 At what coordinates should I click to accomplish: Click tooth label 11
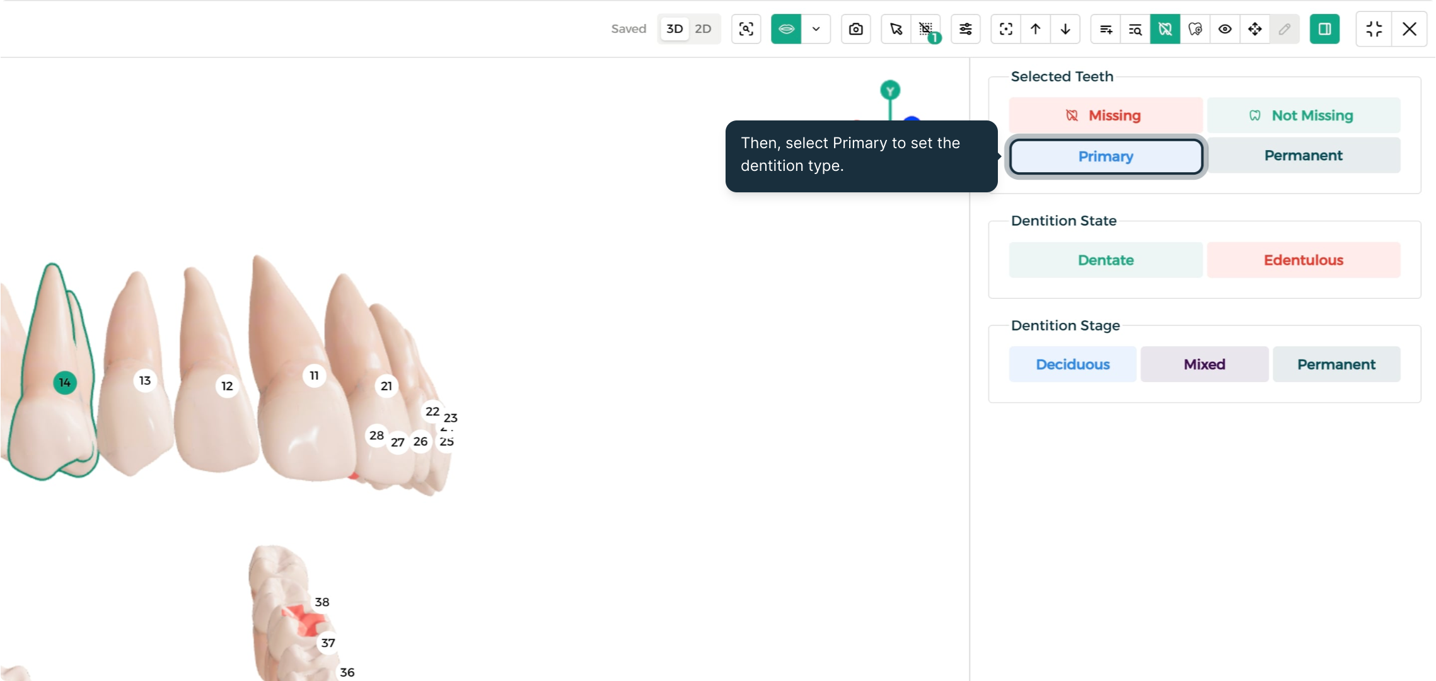(x=314, y=375)
